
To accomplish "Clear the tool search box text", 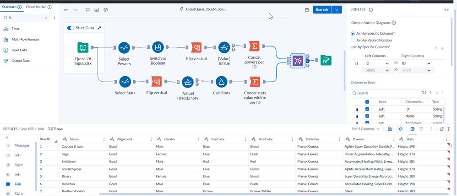I will (x=46, y=18).
